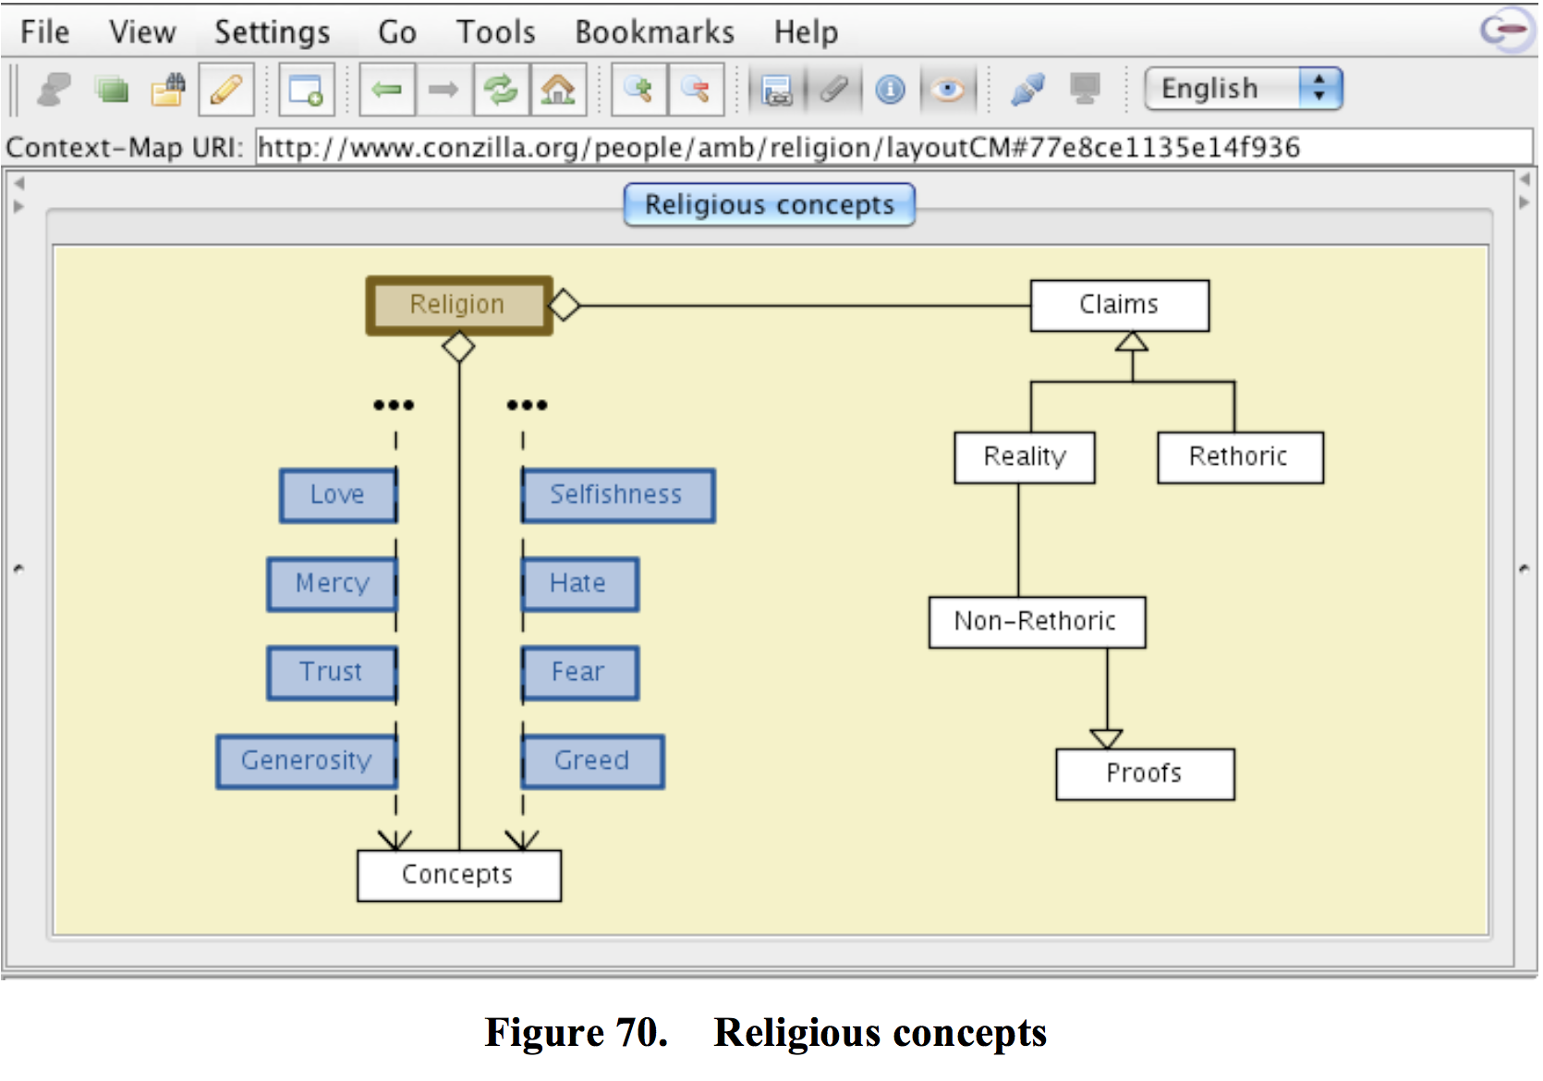Toggle the paperclip content icon
Screen dimensions: 1543x1081
[833, 90]
